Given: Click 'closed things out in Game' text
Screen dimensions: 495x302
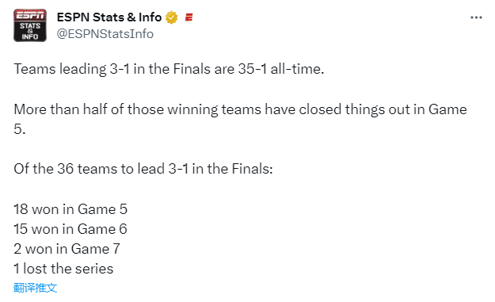Looking at the screenshot, I should pyautogui.click(x=383, y=109).
